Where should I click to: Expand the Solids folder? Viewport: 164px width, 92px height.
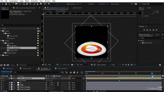click(x=1, y=55)
